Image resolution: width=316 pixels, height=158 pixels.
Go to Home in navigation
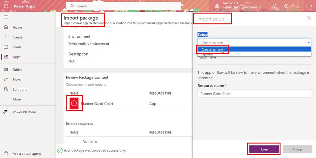point(17,27)
